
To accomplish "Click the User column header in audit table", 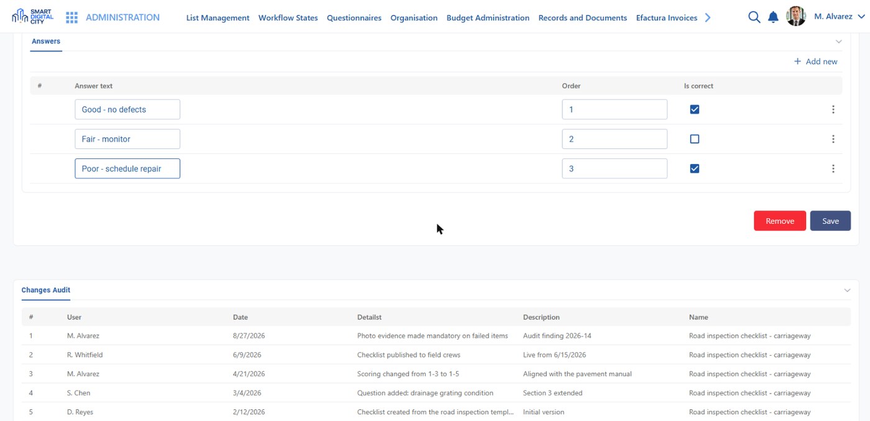I will (x=74, y=317).
